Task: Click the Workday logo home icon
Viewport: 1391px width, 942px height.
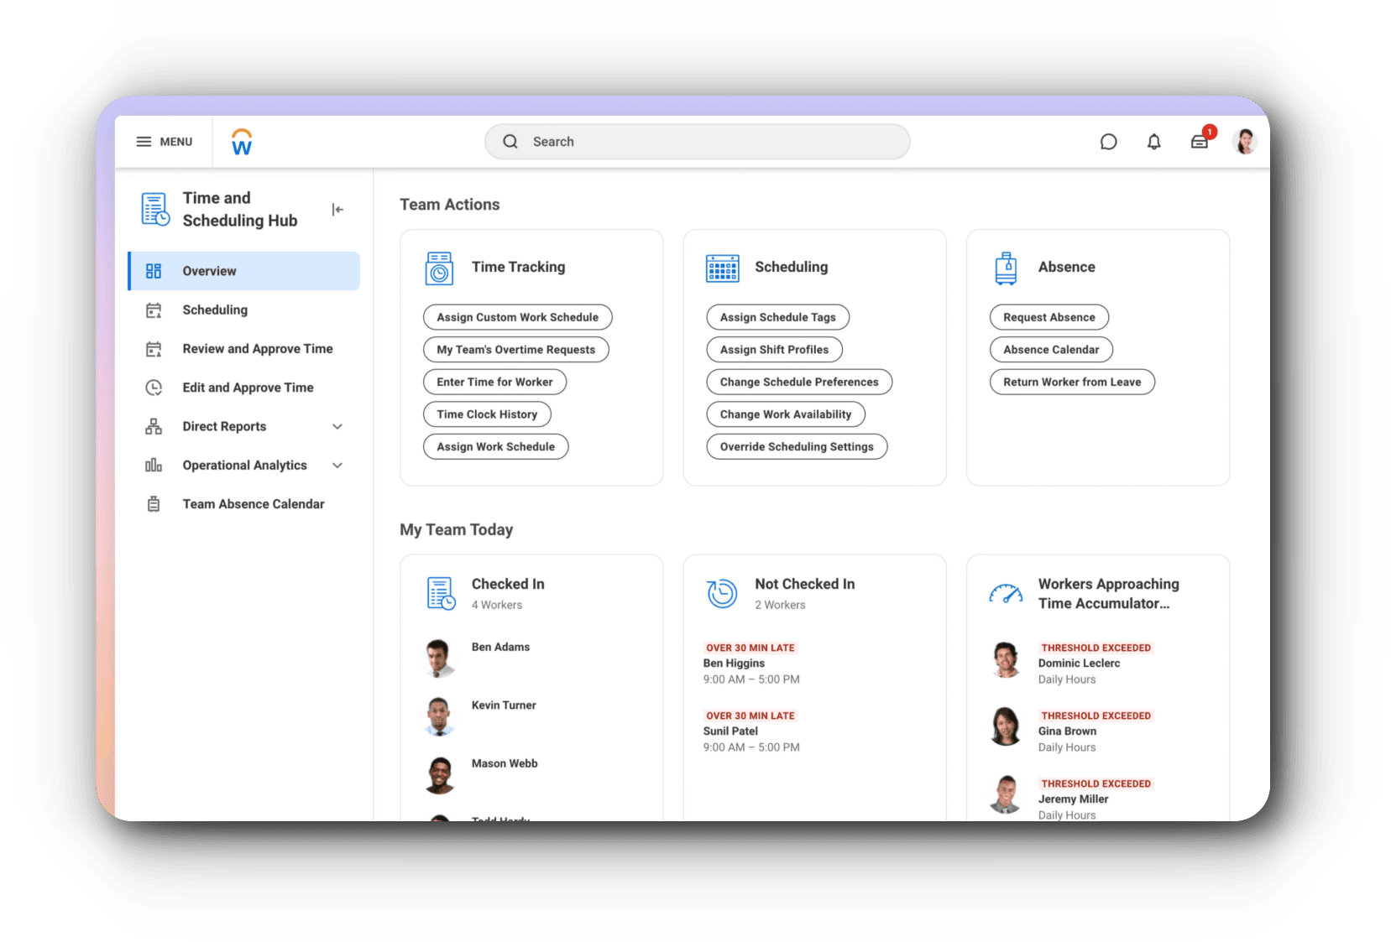Action: pyautogui.click(x=242, y=142)
